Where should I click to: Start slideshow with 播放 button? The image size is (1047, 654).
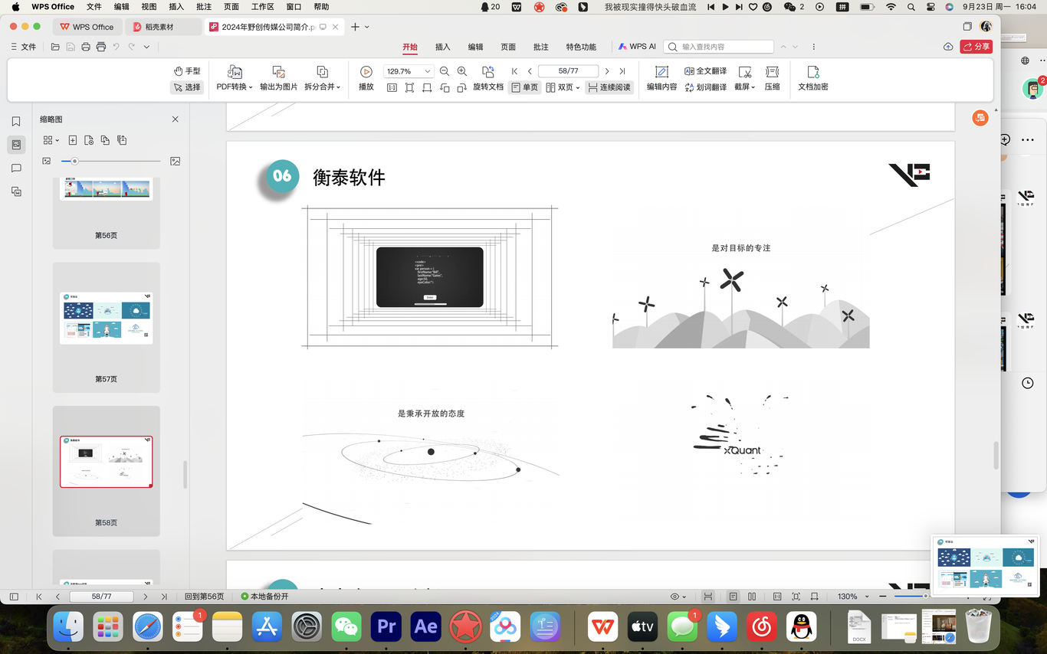coord(366,79)
